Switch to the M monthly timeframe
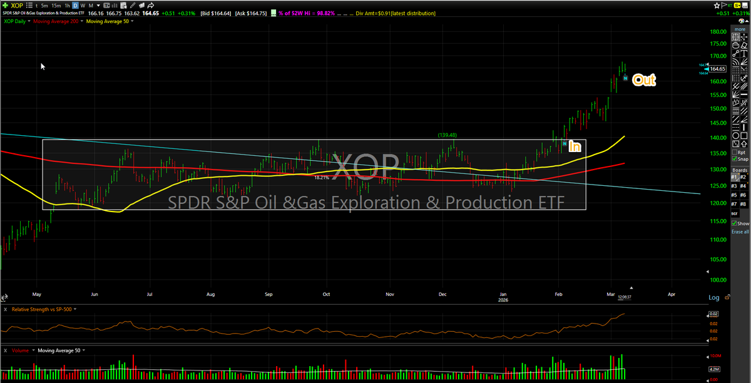This screenshot has width=751, height=383. point(91,6)
